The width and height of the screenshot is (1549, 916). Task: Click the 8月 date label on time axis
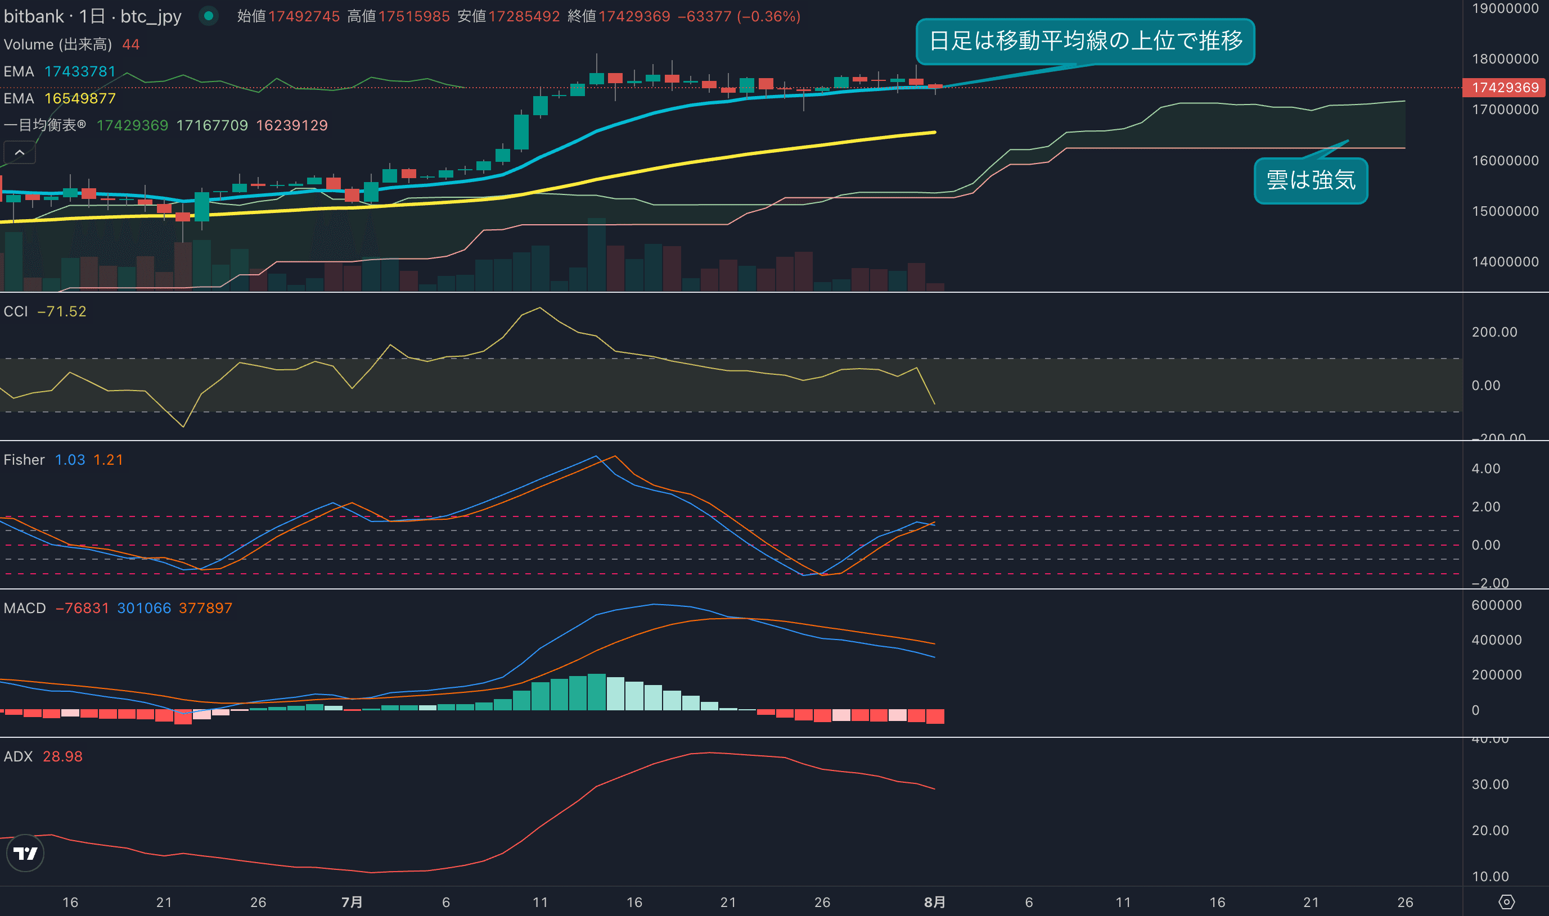coord(934,902)
